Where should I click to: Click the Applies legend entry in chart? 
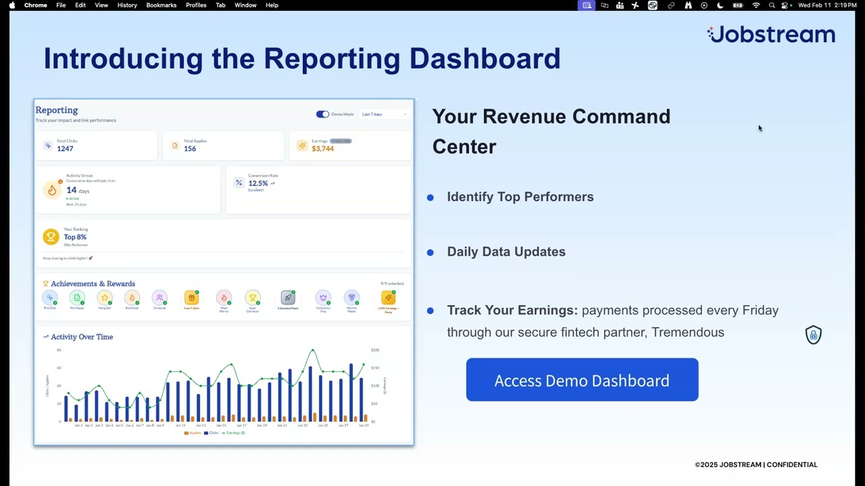click(193, 433)
